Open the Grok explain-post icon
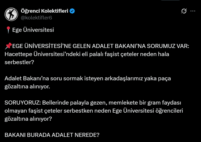Image resolution: width=201 pixels, height=142 pixels. point(184,11)
